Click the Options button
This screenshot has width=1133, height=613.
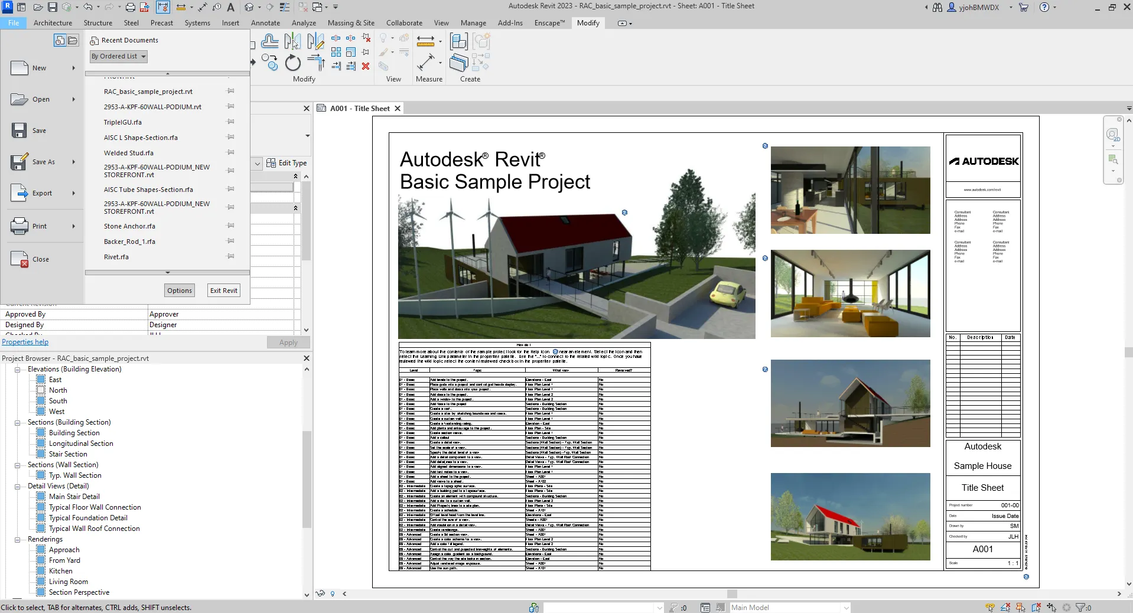click(180, 291)
